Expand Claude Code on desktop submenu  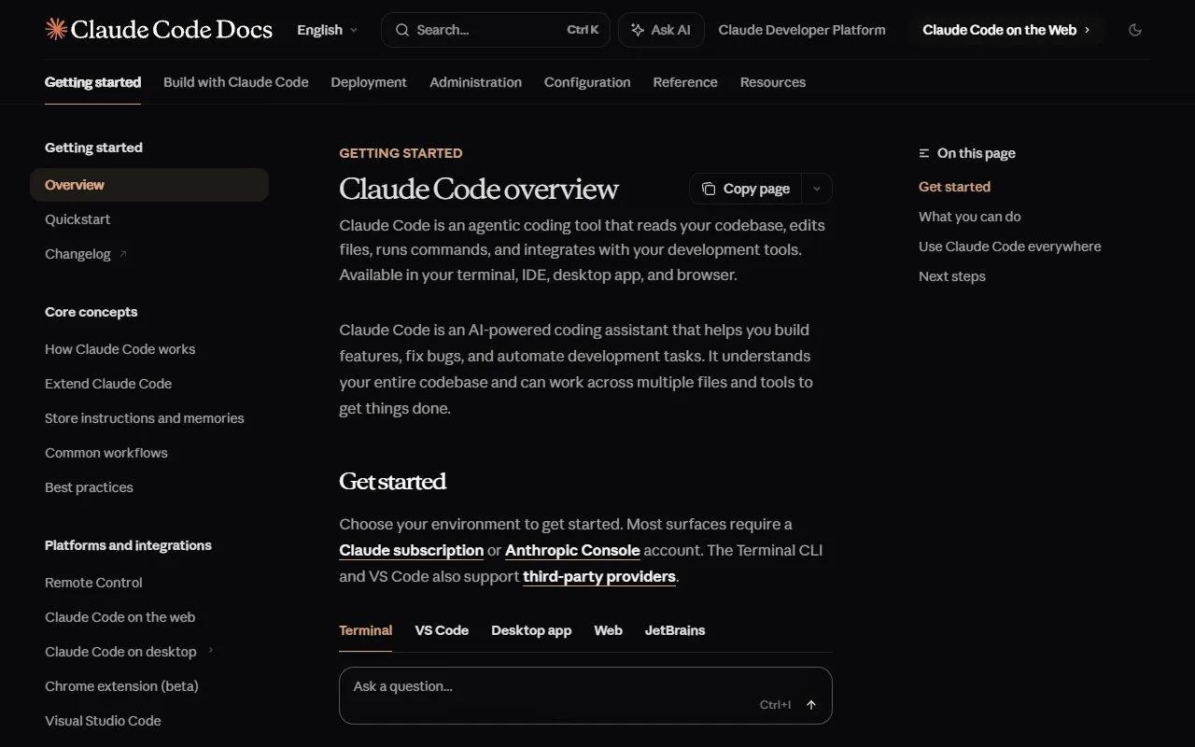211,651
